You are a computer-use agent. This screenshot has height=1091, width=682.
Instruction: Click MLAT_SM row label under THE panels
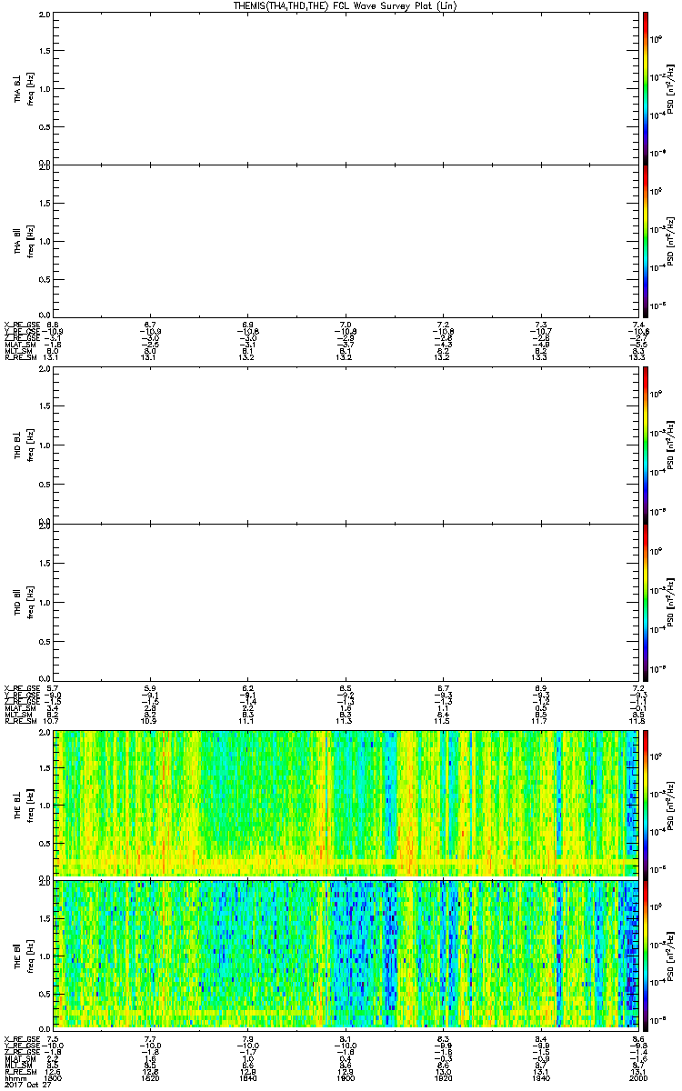coord(20,1058)
